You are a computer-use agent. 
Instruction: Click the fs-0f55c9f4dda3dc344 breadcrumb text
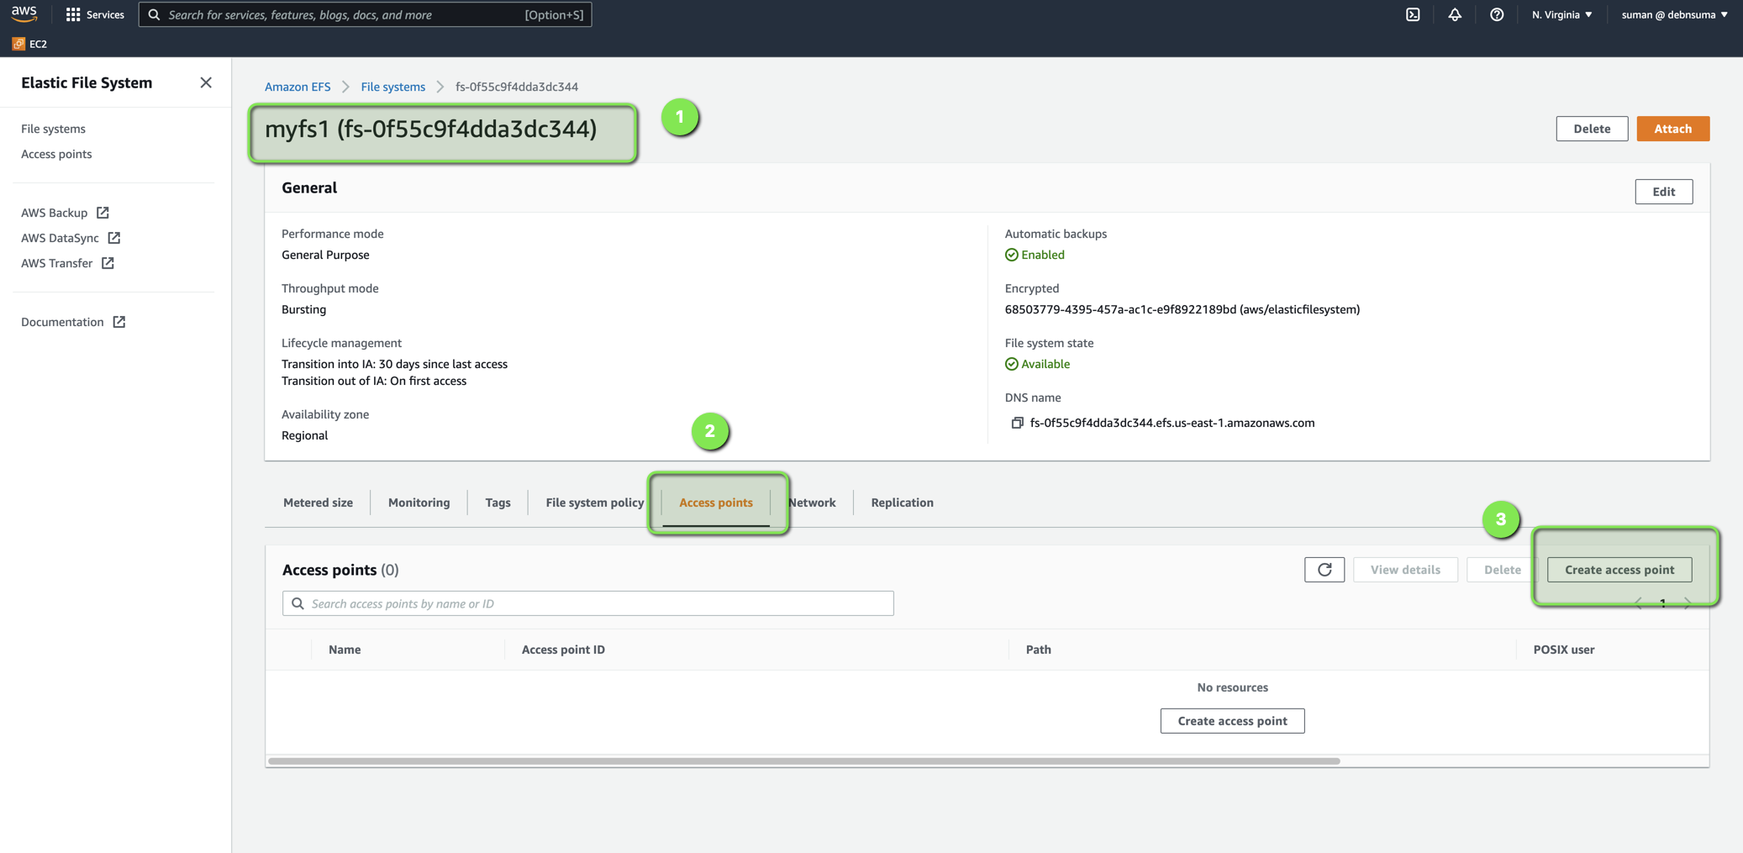pos(517,87)
